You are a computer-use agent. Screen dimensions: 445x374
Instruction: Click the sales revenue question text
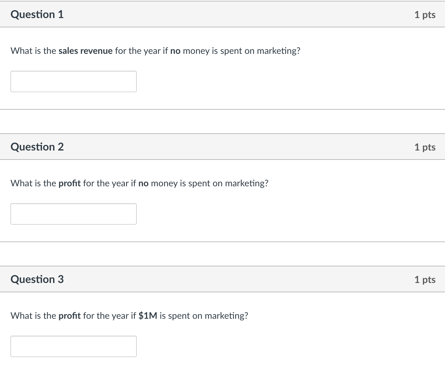pos(155,51)
